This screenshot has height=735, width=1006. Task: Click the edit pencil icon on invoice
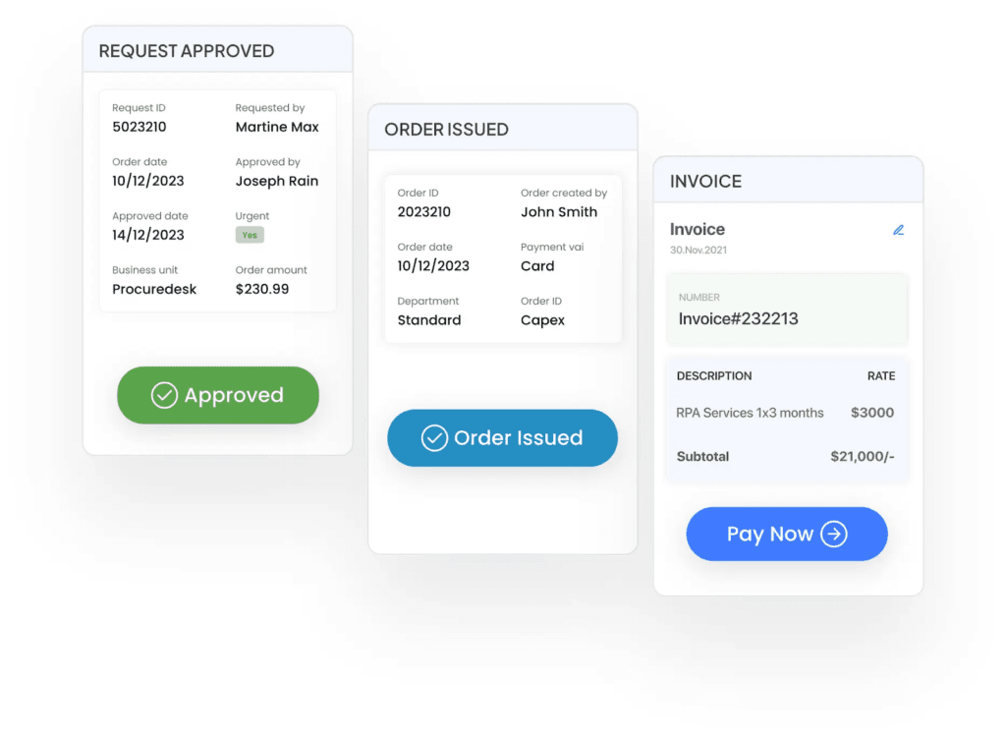[x=898, y=230]
